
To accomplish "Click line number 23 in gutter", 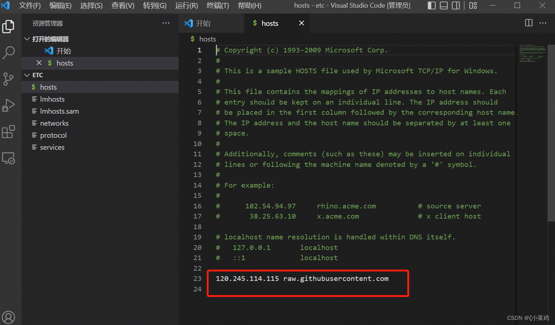I will coord(197,279).
